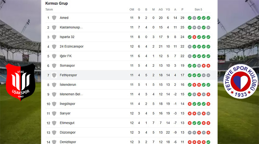Click Amed's most recent win indicator

click(x=208, y=18)
